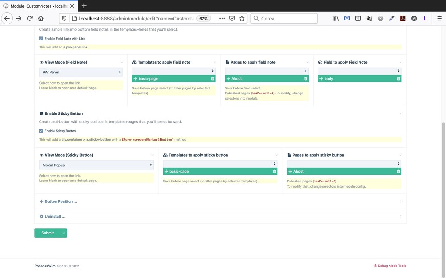The height and width of the screenshot is (278, 446).
Task: Click the Submit button
Action: (47, 233)
